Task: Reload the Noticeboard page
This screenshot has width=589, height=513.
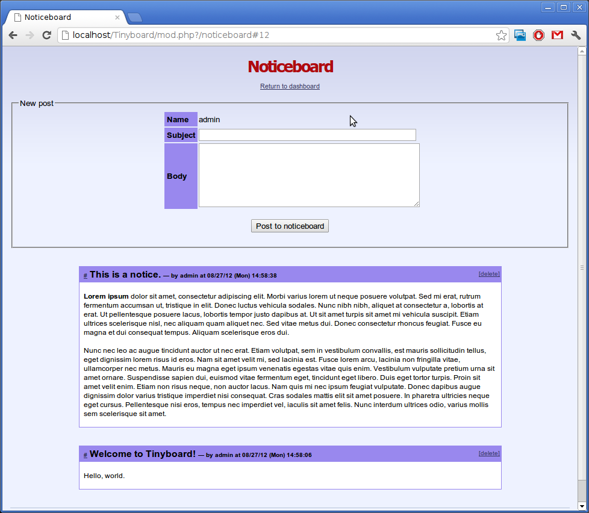Action: pyautogui.click(x=46, y=36)
